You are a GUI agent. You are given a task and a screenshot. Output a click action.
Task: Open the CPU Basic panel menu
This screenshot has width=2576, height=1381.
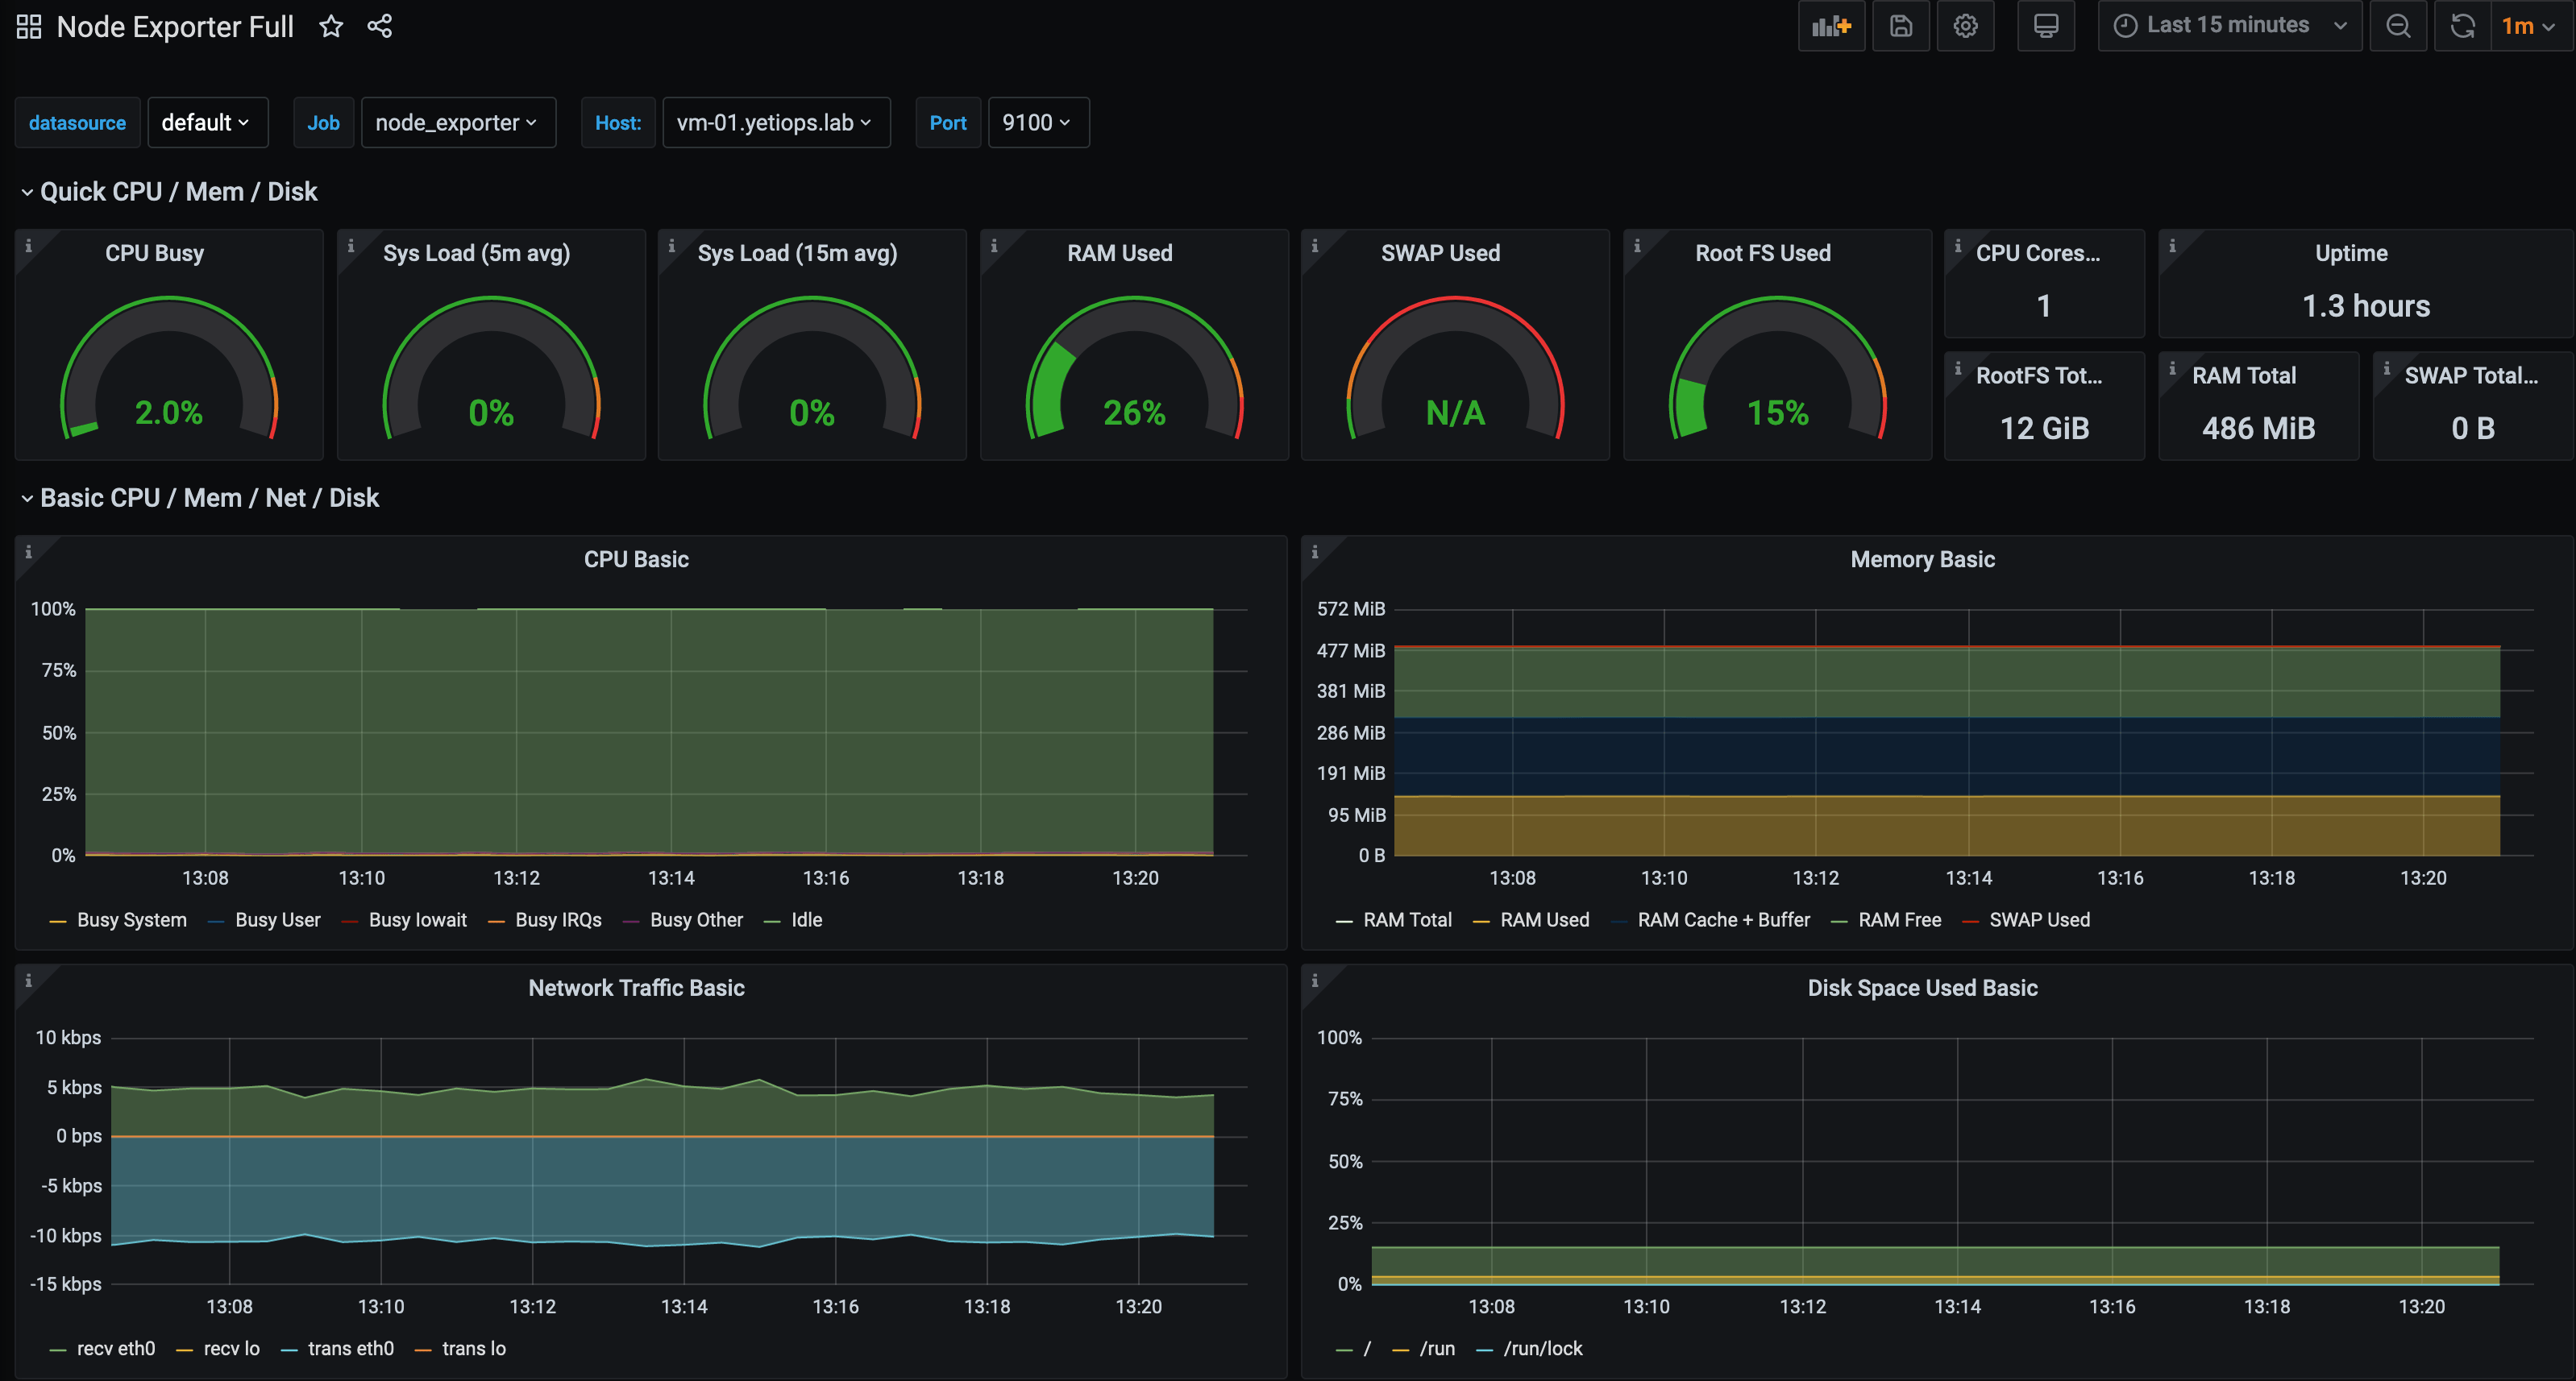pos(636,559)
